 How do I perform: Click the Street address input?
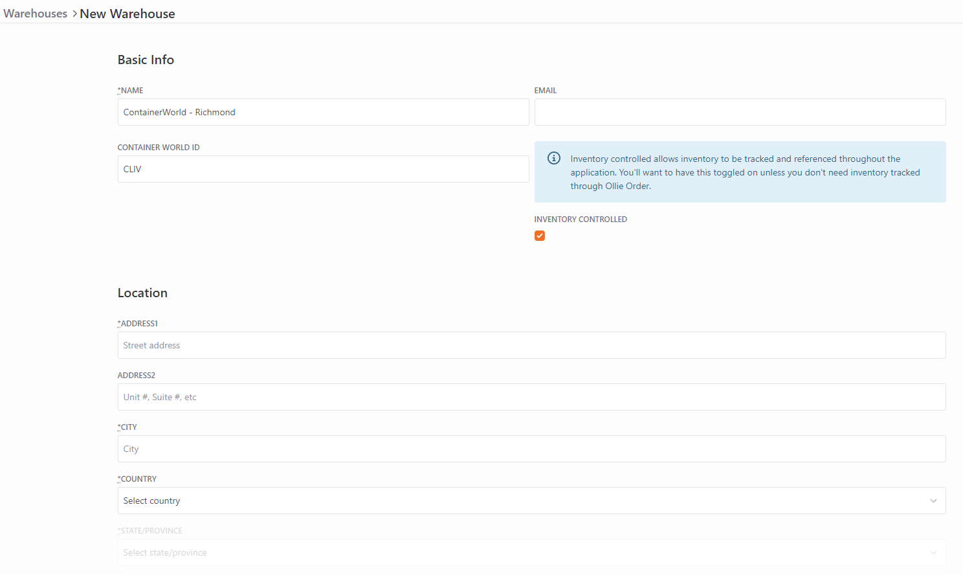click(x=531, y=345)
